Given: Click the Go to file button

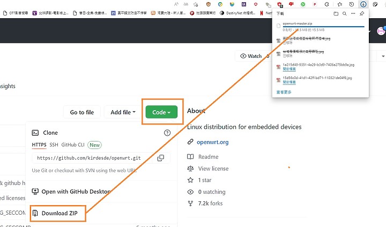Looking at the screenshot, I should click(81, 112).
